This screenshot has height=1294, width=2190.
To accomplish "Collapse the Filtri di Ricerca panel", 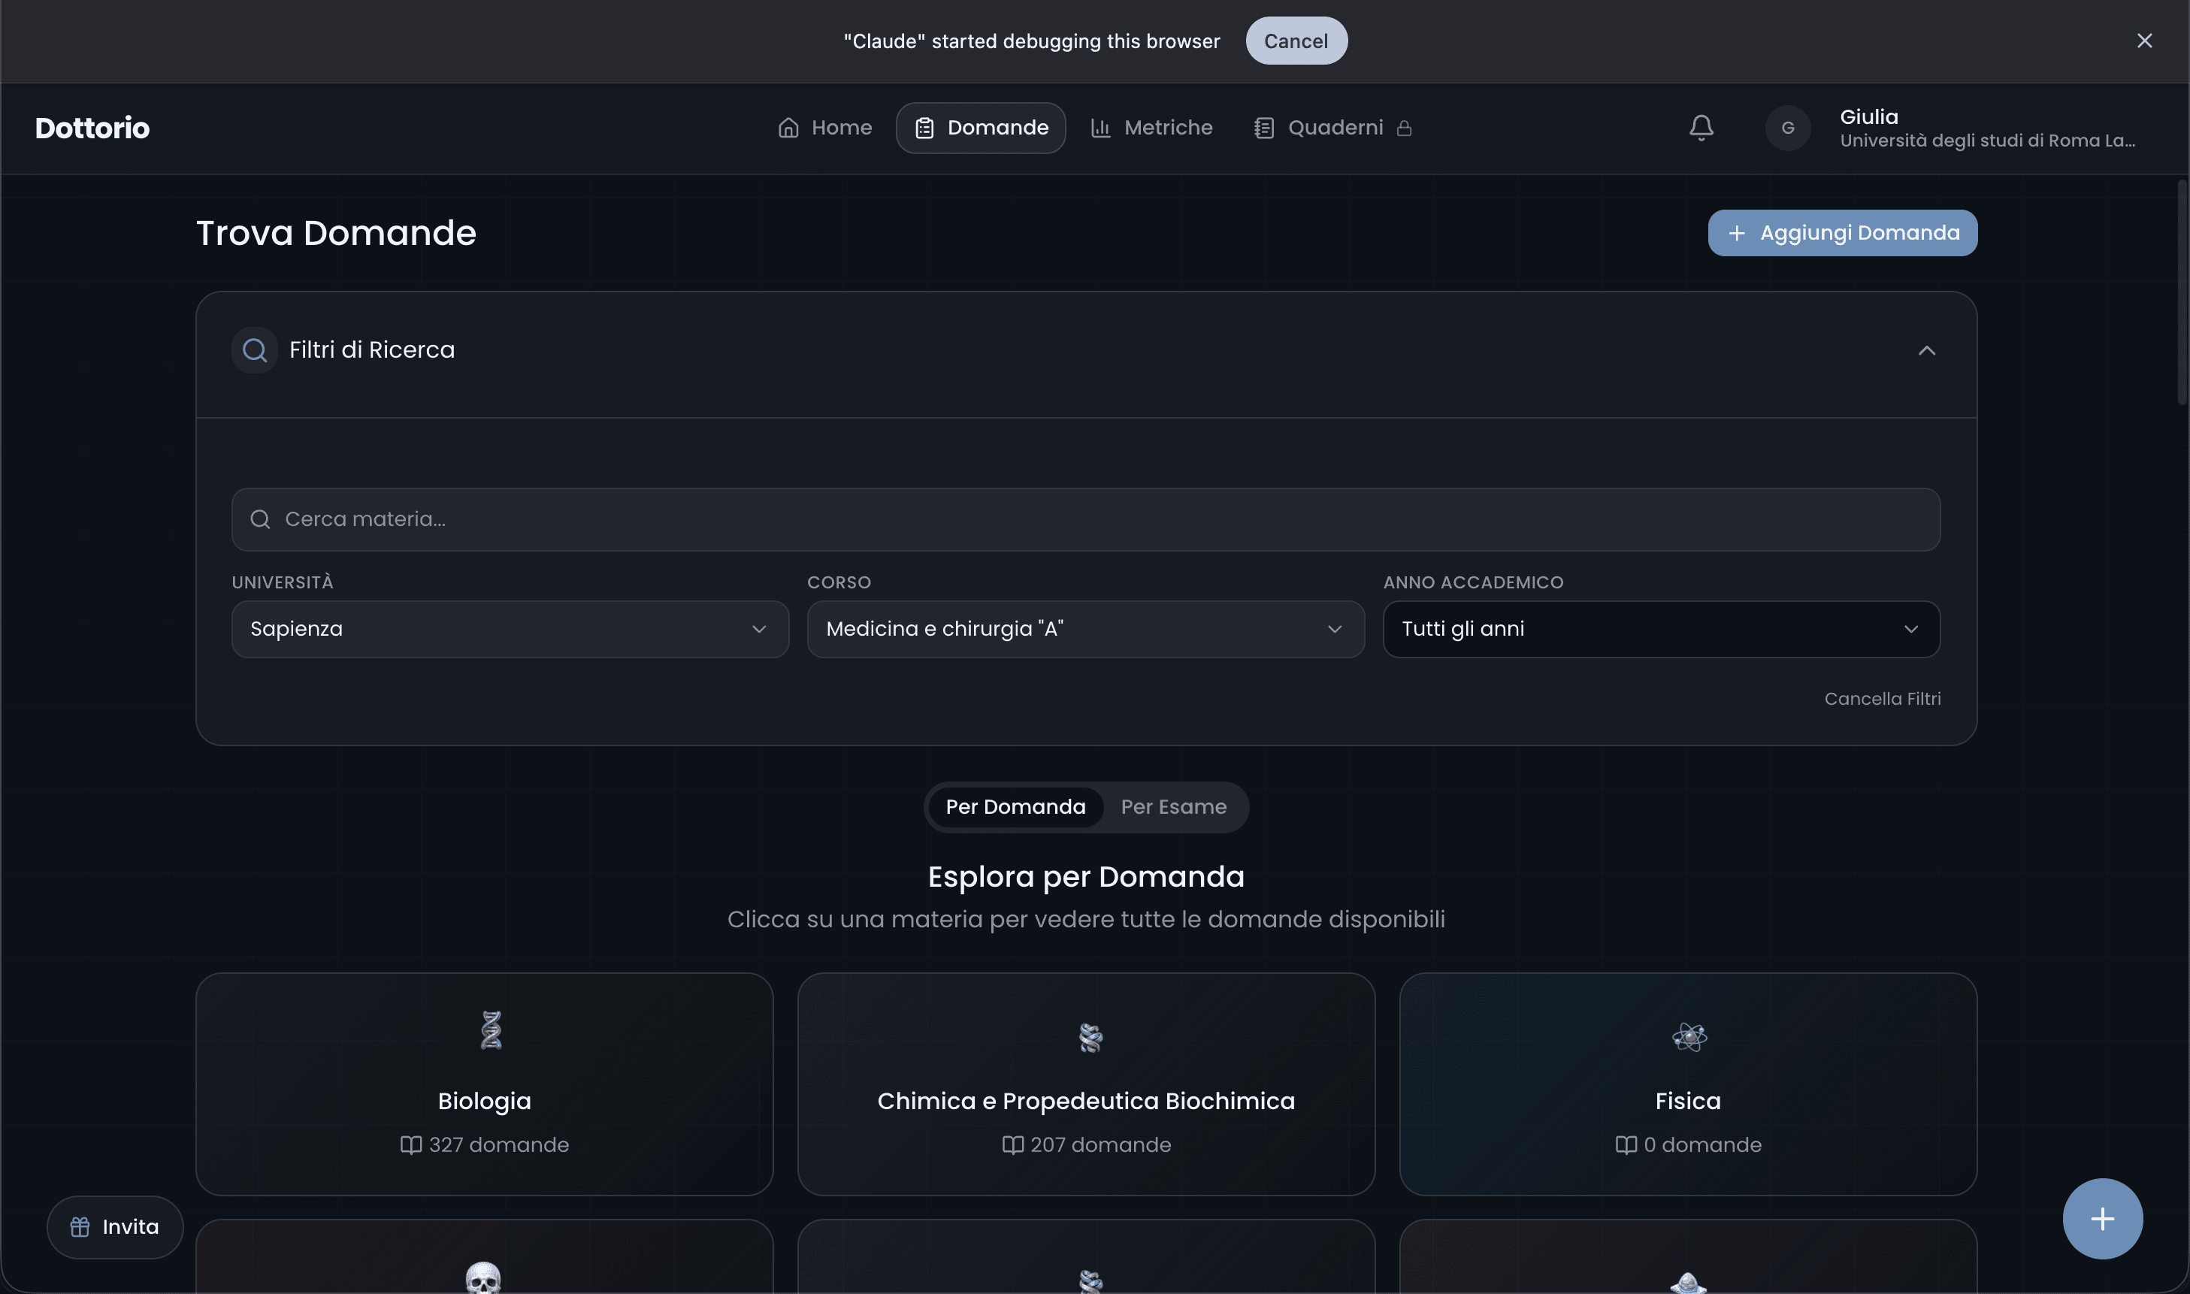I will pyautogui.click(x=1927, y=350).
